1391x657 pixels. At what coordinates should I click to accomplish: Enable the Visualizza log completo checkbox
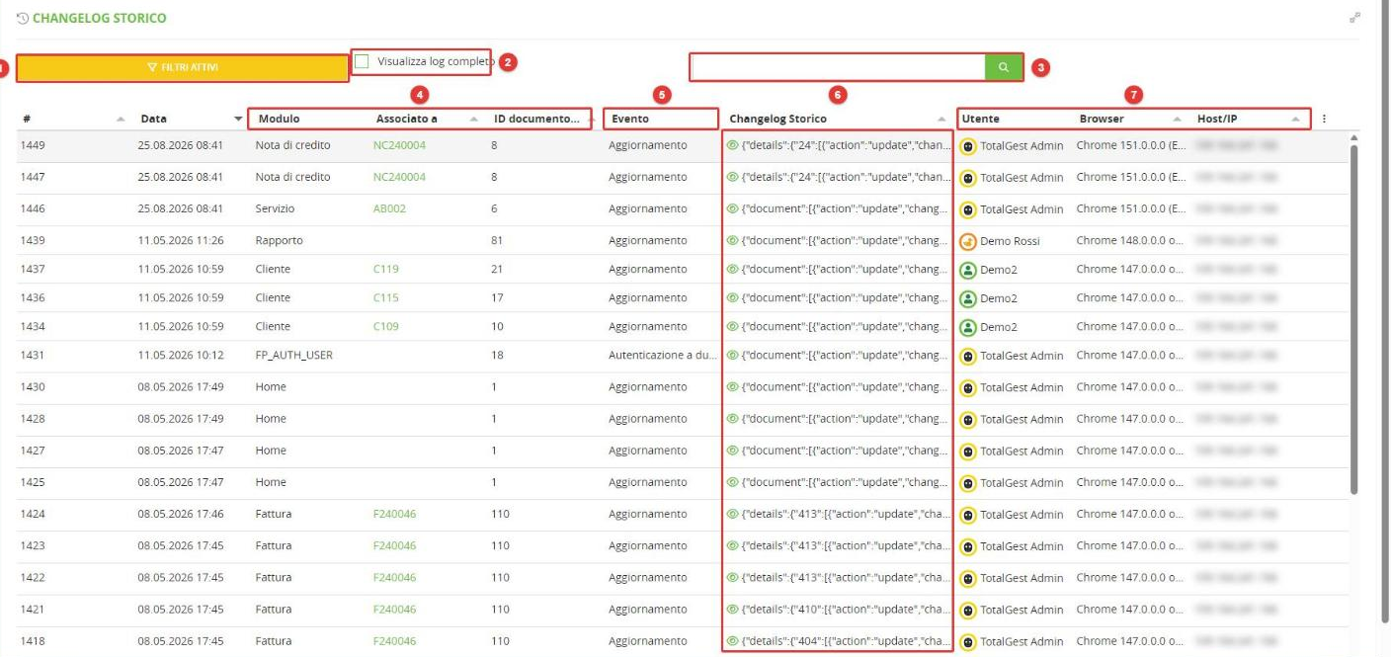pos(362,61)
